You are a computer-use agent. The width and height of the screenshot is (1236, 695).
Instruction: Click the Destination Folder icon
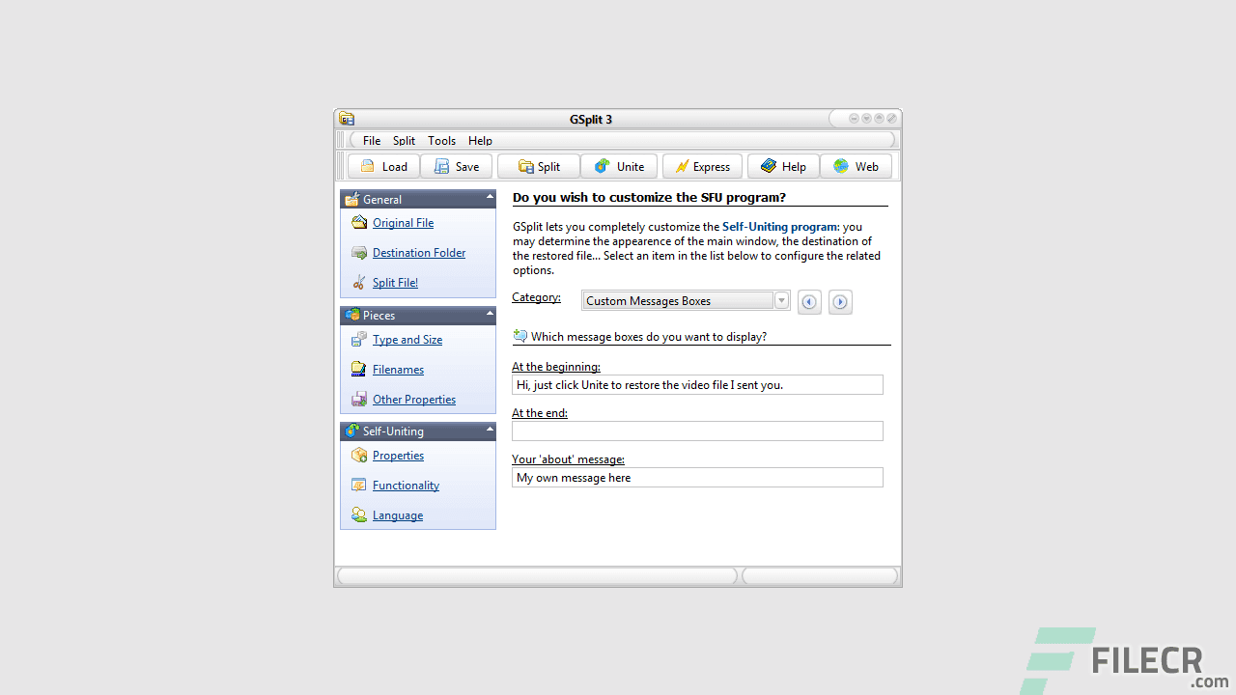click(x=359, y=253)
